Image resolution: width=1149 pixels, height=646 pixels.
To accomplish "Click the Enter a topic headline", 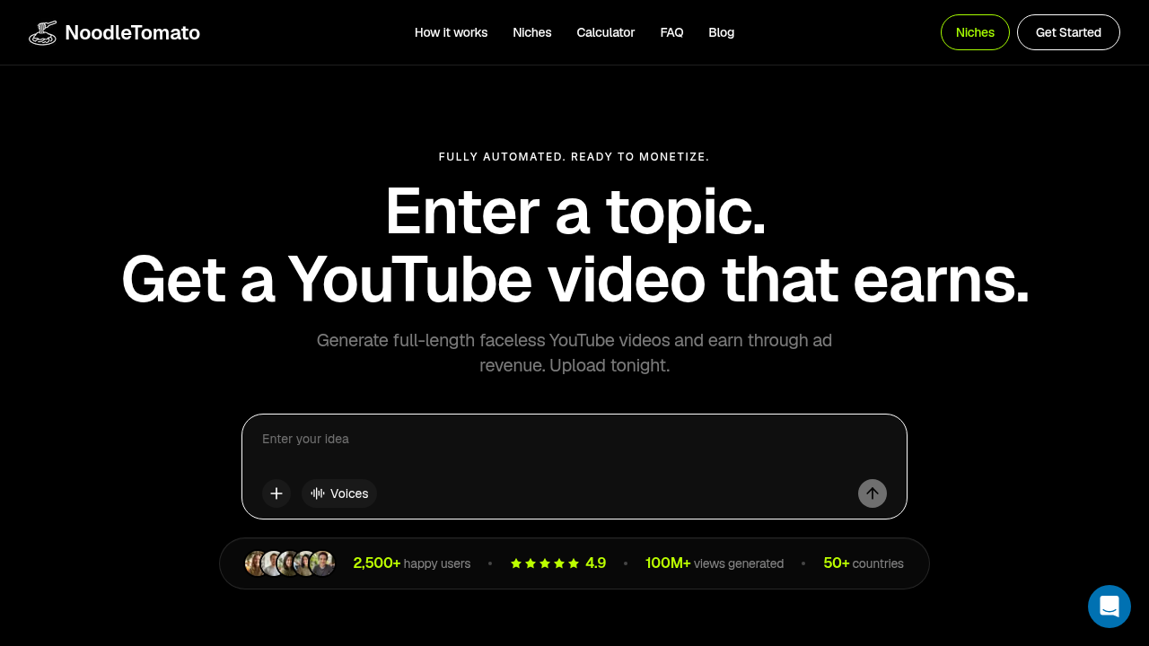I will pos(574,212).
